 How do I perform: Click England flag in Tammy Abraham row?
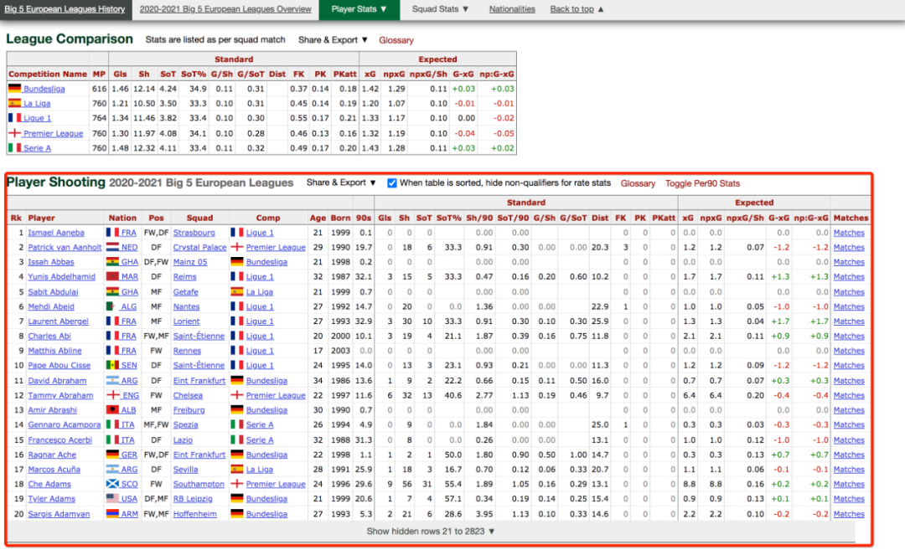click(112, 395)
